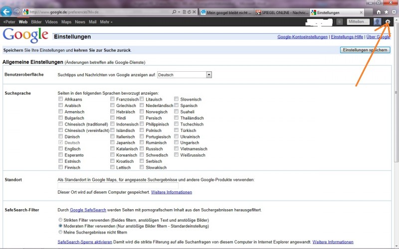The height and width of the screenshot is (249, 399).
Task: Open the profile avatar icon
Action: (378, 22)
